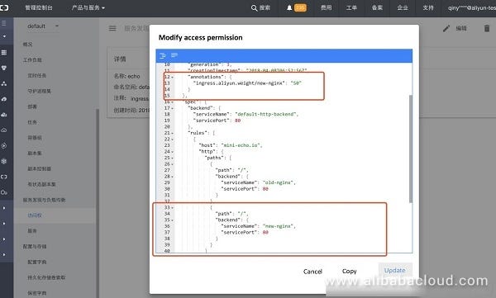Toggle the fold arrow at line 33
Viewport: 496px width, 298px height.
(173, 208)
